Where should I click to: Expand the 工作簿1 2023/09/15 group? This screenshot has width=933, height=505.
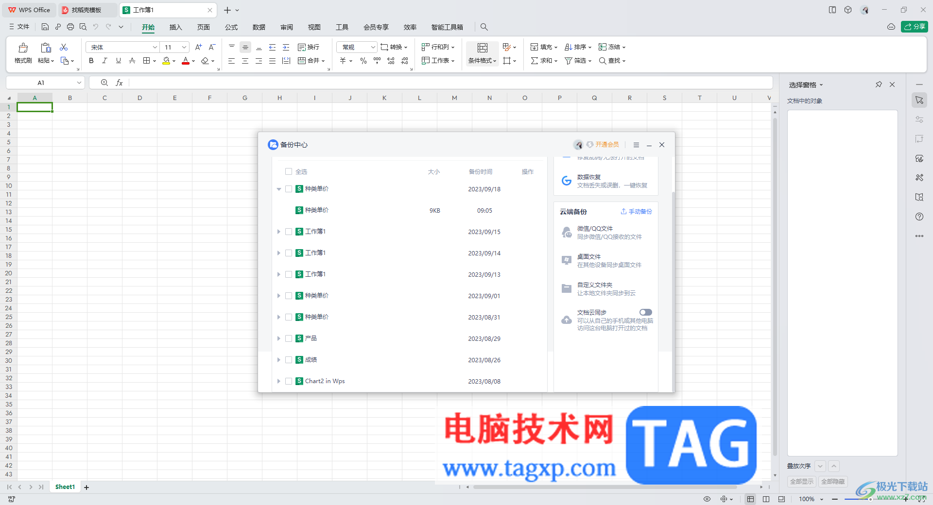(279, 232)
